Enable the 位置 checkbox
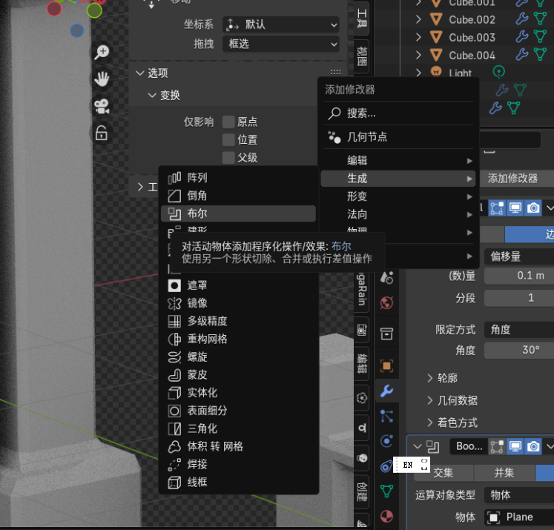This screenshot has height=530, width=554. pos(228,140)
